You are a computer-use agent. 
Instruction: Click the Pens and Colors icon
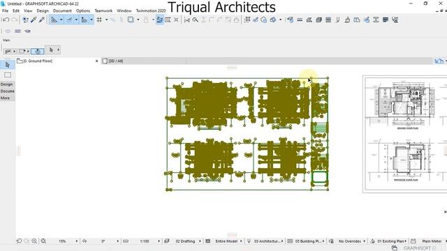click(x=337, y=20)
